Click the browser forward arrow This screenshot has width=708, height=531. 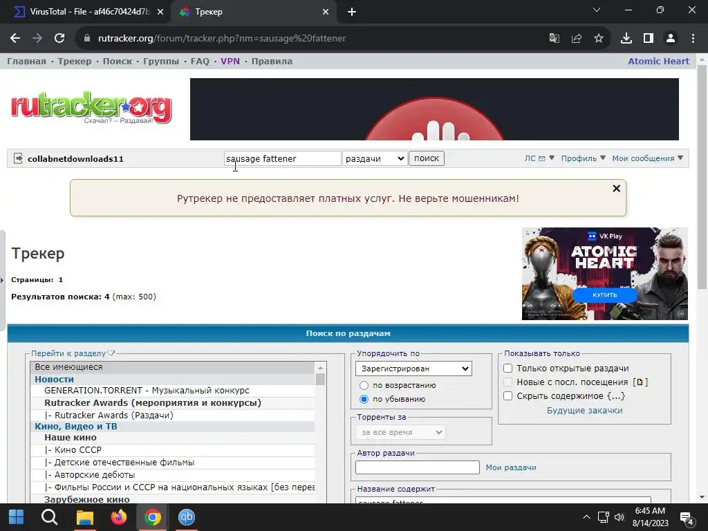pos(37,39)
